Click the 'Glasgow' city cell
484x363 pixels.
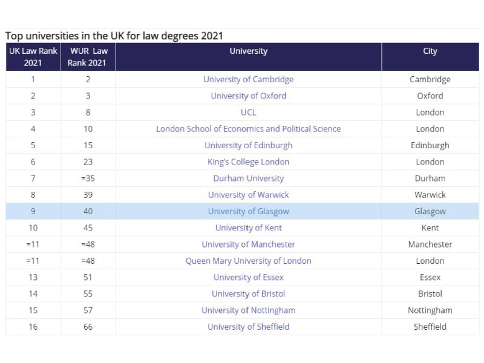point(430,211)
